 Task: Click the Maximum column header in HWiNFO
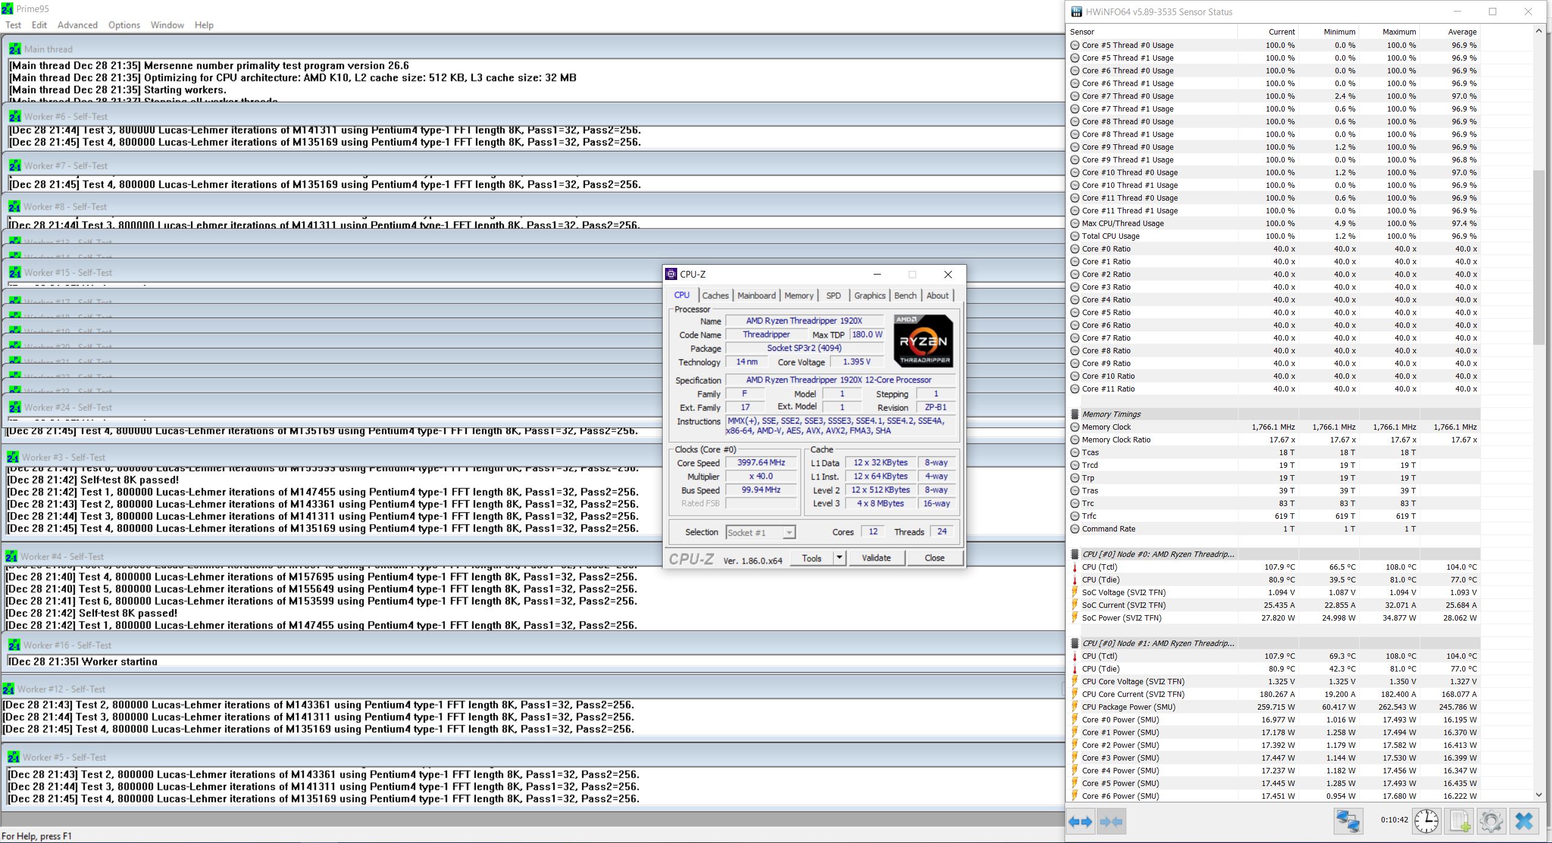1389,32
